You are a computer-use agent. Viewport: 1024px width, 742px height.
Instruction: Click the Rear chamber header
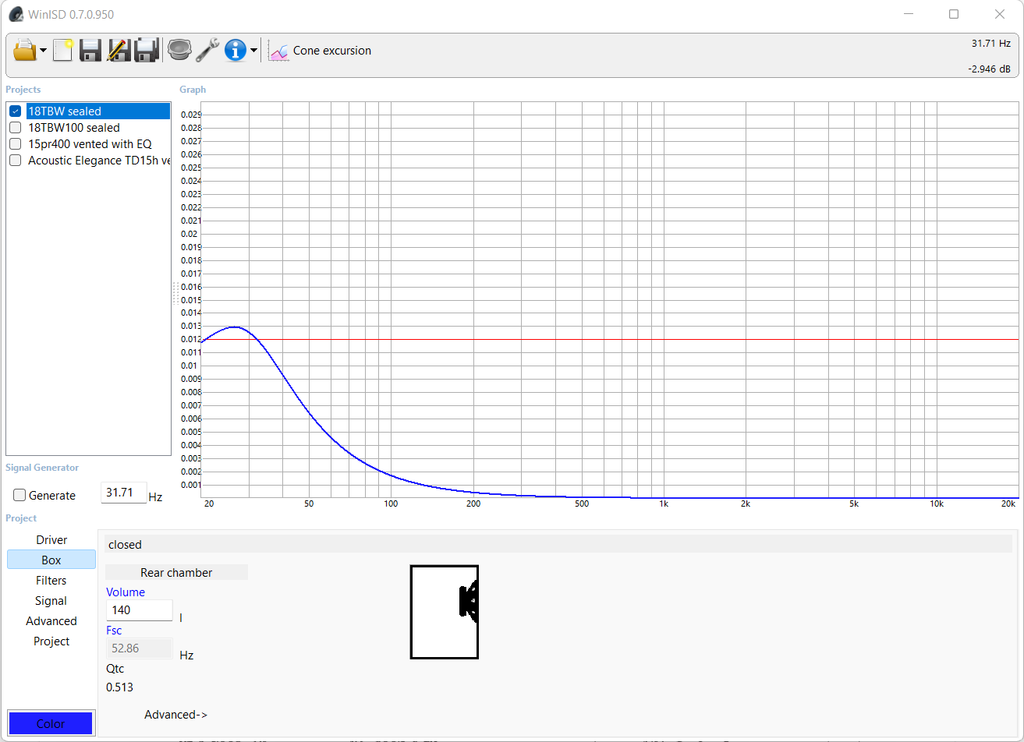click(176, 573)
